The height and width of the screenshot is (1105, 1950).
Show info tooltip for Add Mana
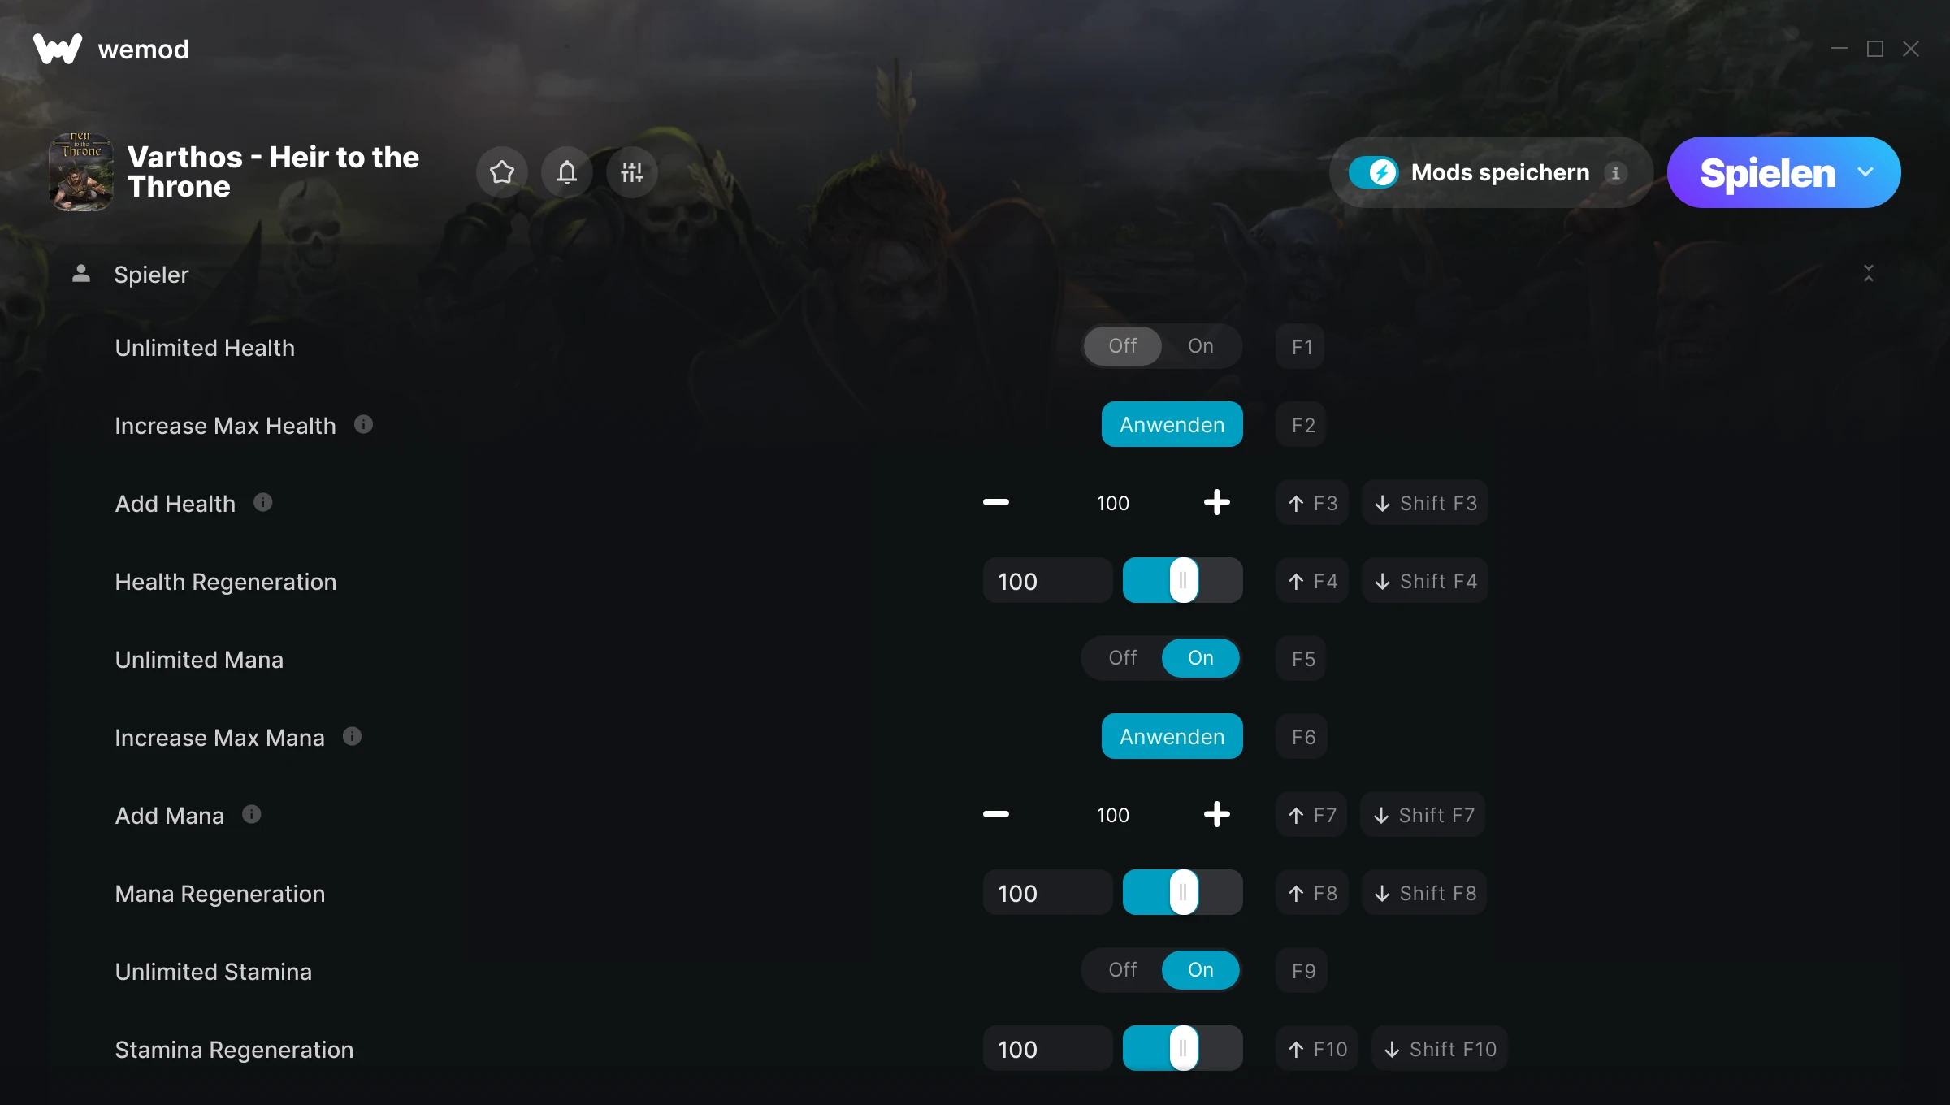tap(252, 814)
